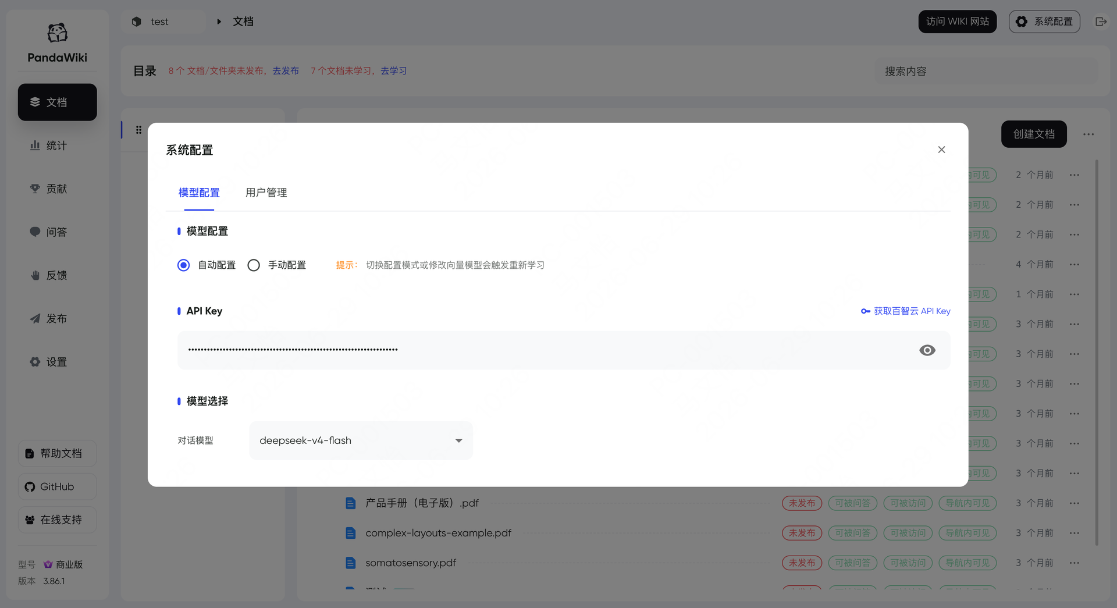Open the 反馈 feedback page
Viewport: 1117px width, 608px height.
click(57, 275)
